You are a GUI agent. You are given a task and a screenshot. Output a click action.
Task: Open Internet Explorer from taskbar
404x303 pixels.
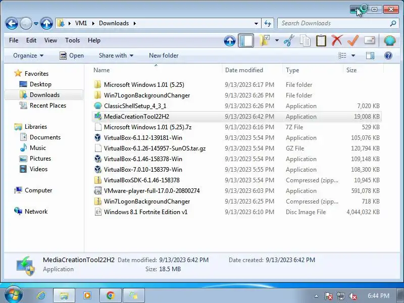coord(41,295)
